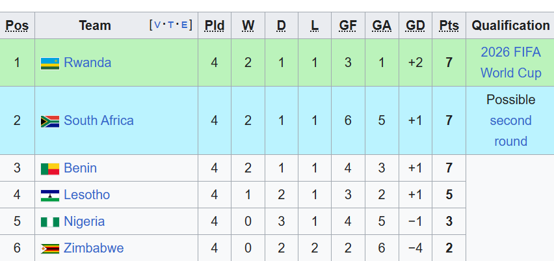Follow the second round qualification link

click(510, 131)
